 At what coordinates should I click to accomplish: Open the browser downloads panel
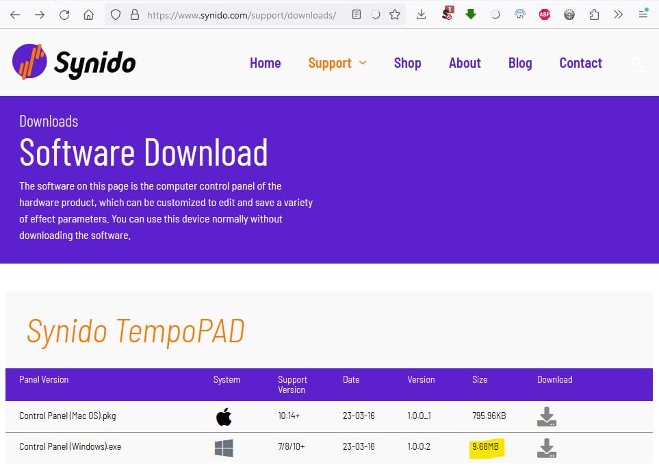click(x=422, y=14)
